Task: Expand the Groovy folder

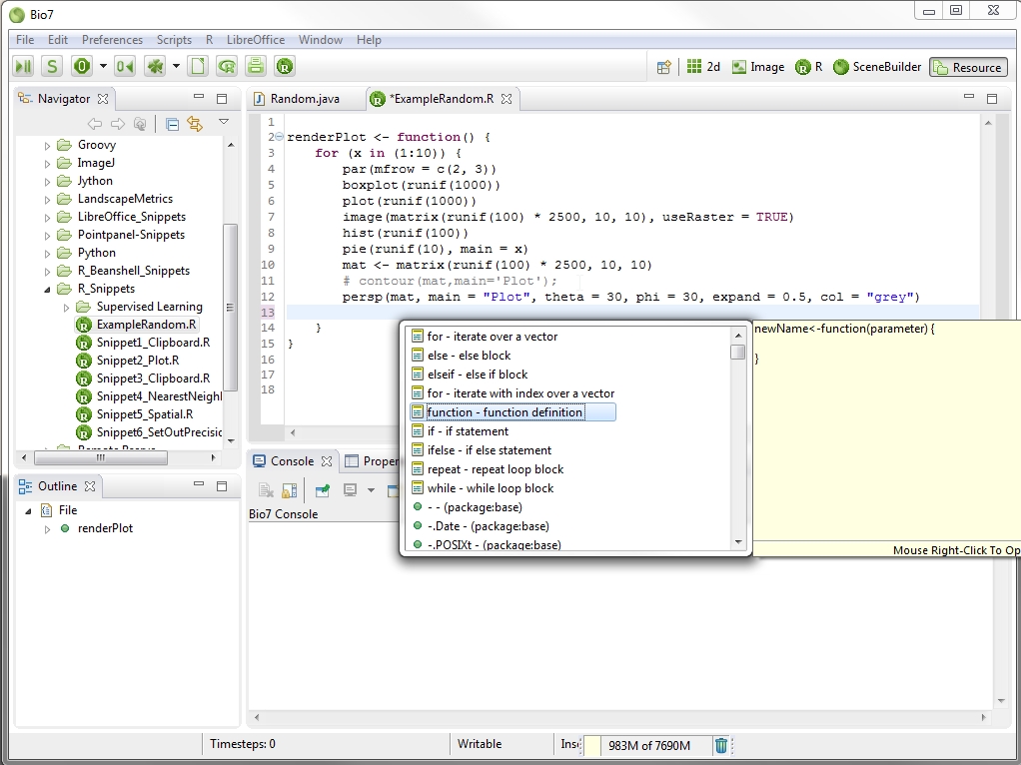Action: pos(47,145)
